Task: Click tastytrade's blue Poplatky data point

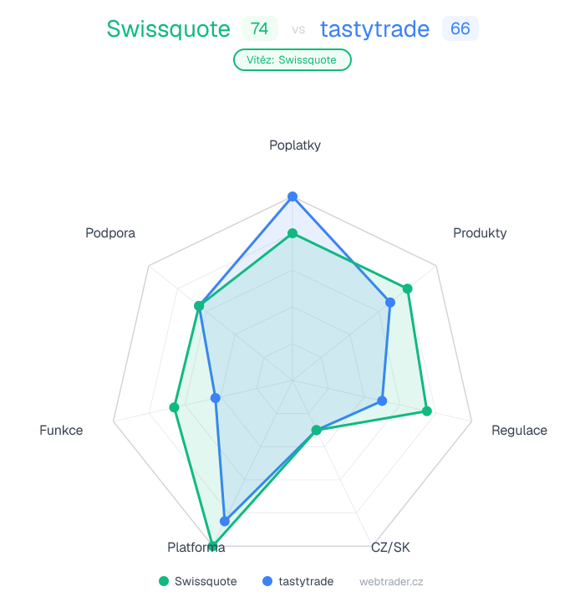Action: coord(292,196)
